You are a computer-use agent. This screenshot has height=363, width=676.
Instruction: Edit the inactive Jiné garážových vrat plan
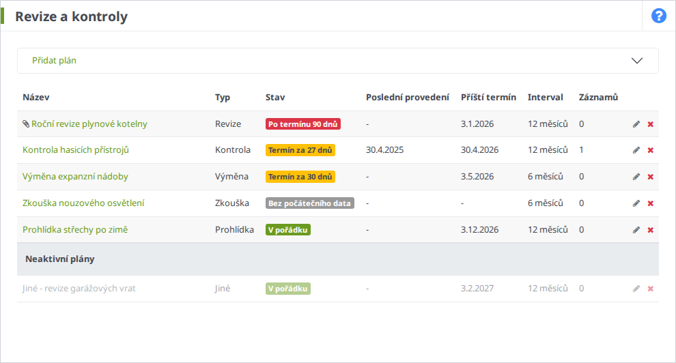tap(636, 289)
